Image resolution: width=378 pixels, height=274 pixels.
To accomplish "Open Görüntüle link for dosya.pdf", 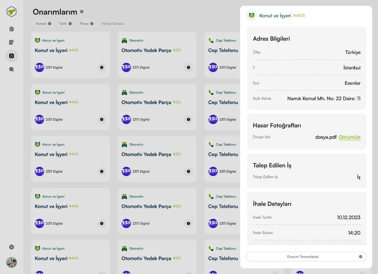I will [x=350, y=137].
